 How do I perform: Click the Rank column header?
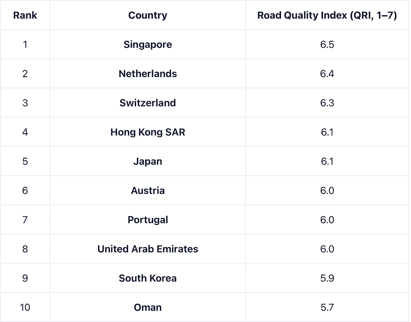pos(25,15)
